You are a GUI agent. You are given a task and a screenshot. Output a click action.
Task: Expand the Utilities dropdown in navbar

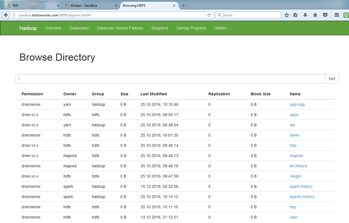pos(222,28)
